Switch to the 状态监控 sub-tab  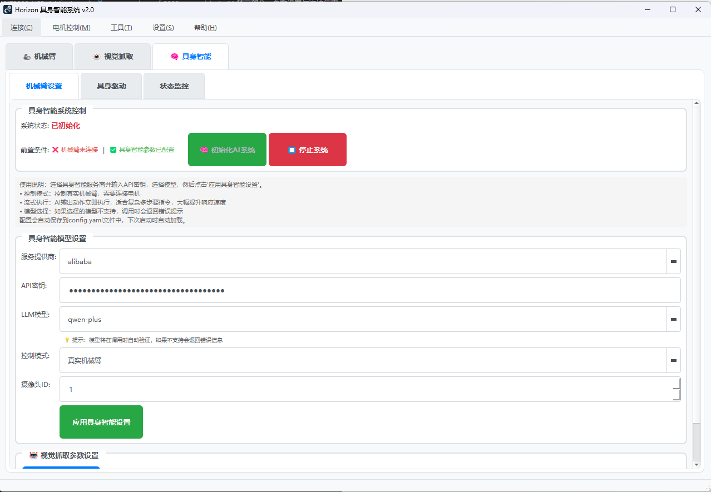click(174, 86)
